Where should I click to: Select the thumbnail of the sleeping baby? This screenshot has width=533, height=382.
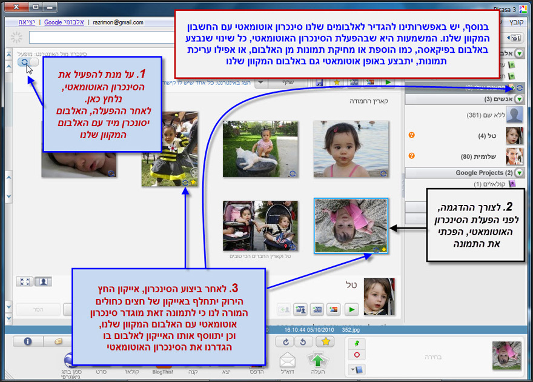(x=79, y=165)
